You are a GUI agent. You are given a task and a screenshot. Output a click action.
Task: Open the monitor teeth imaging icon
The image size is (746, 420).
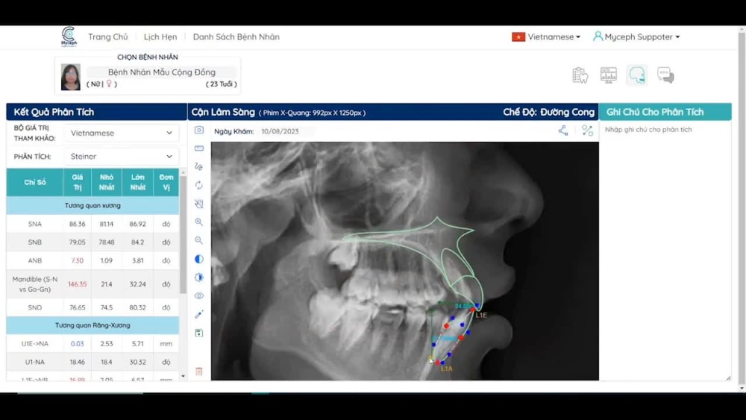(609, 75)
